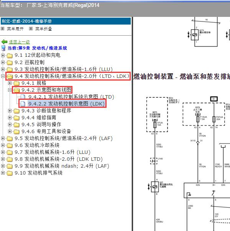
Task: Click the folder icon for 9.9 2.4升 LAF
Action: (10, 166)
